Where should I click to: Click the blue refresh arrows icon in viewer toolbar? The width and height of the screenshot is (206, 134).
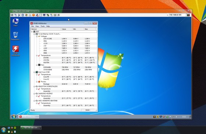tap(23, 15)
